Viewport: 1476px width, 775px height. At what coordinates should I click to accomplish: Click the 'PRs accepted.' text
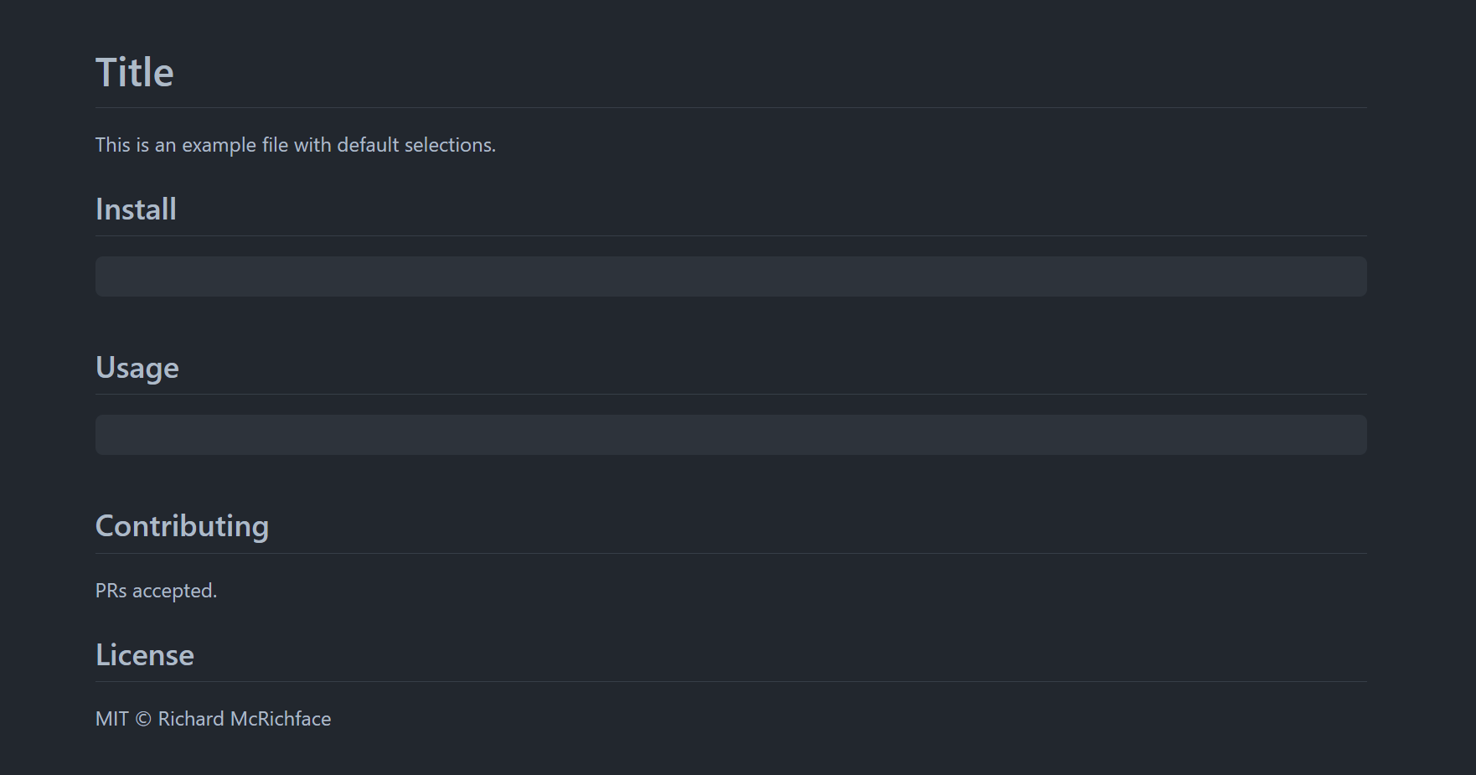tap(156, 591)
